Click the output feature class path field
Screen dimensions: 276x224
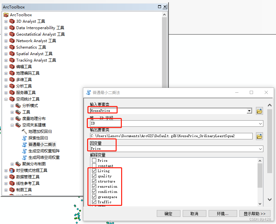[171, 136]
